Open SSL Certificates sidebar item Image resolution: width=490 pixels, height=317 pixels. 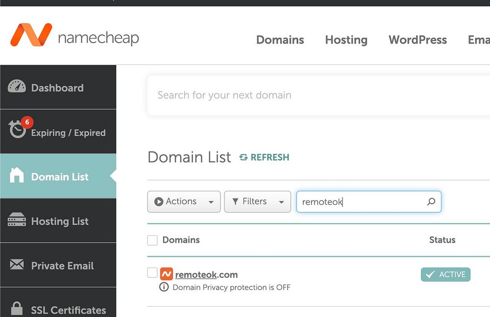point(58,303)
